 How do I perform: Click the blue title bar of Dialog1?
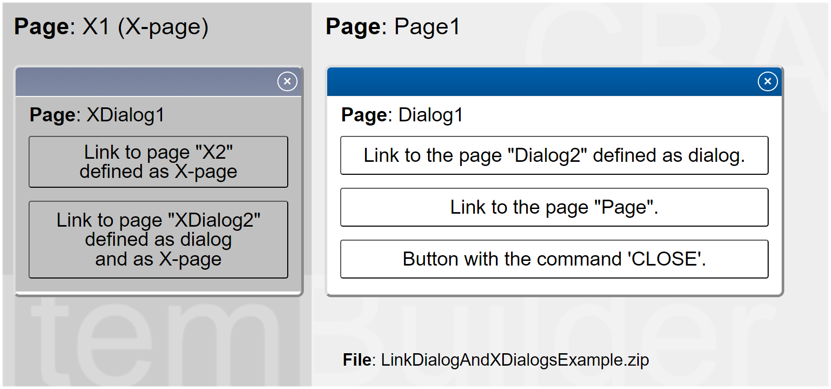[x=540, y=82]
